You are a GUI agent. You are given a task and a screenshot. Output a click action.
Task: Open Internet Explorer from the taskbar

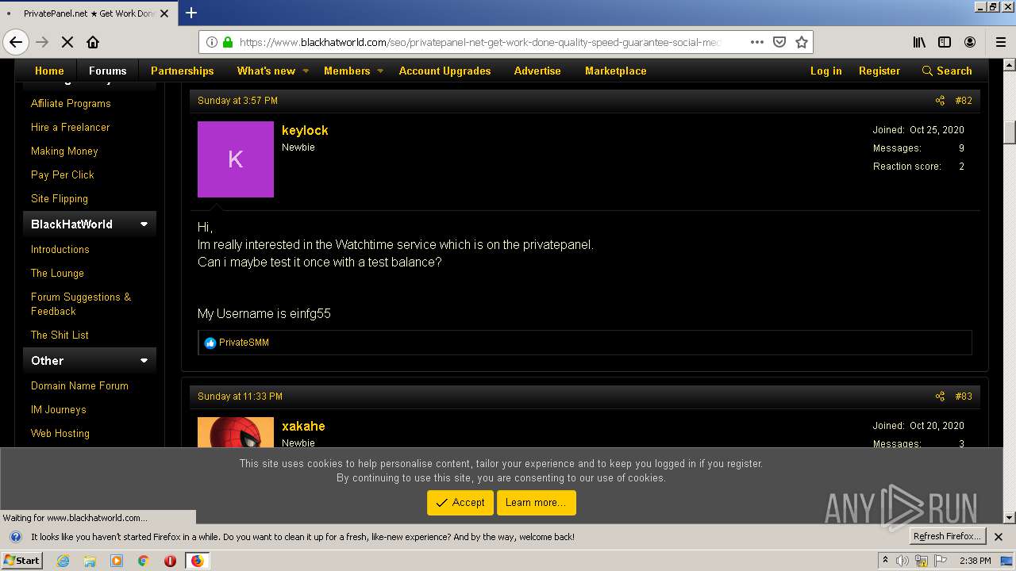tap(63, 561)
